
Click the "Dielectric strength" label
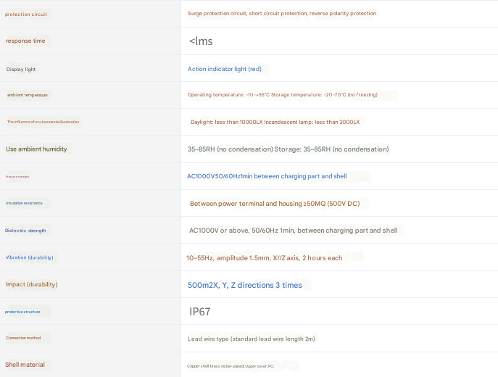[x=25, y=231]
